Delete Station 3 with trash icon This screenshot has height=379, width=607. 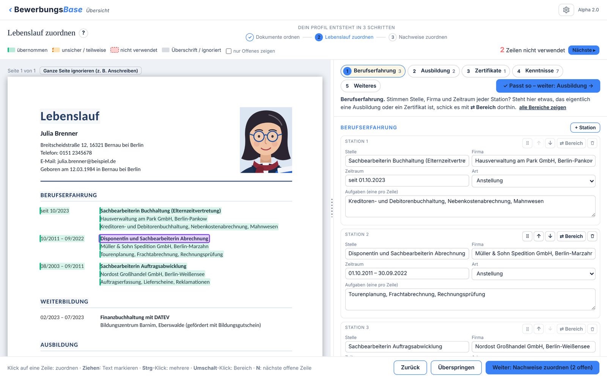click(592, 329)
